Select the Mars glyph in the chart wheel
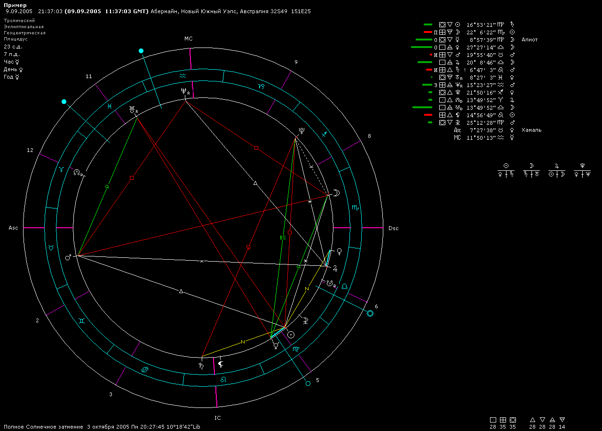This screenshot has height=431, width=602. click(x=68, y=257)
